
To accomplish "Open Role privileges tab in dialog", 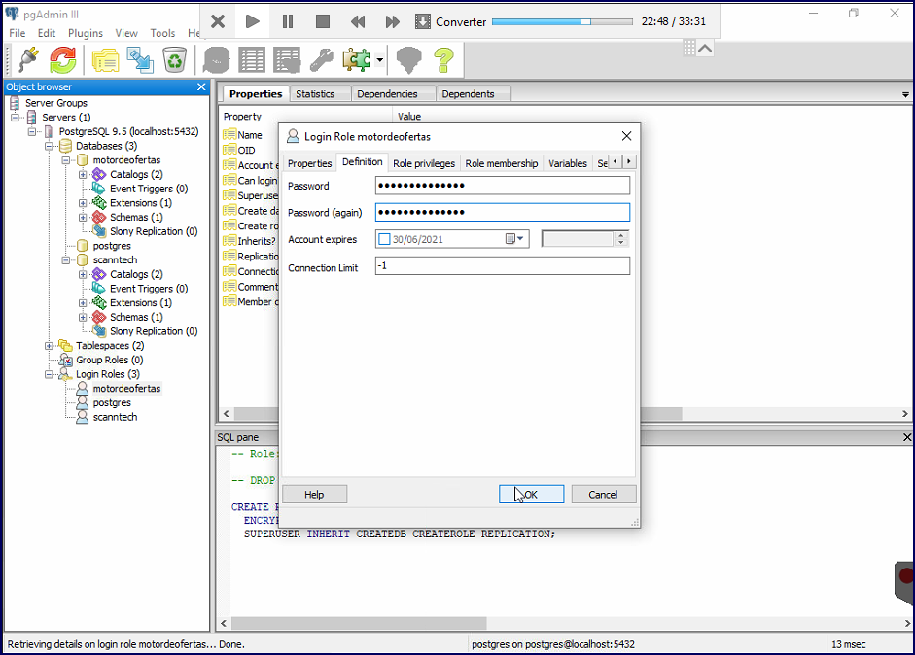I will (424, 163).
